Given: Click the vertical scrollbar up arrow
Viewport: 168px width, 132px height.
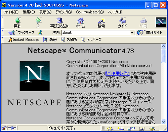Looking at the screenshot, I should tap(164, 46).
